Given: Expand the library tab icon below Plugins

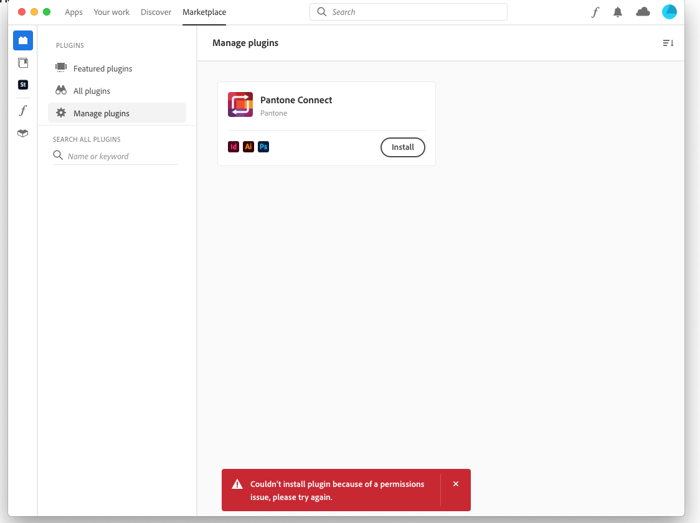Looking at the screenshot, I should 23,62.
